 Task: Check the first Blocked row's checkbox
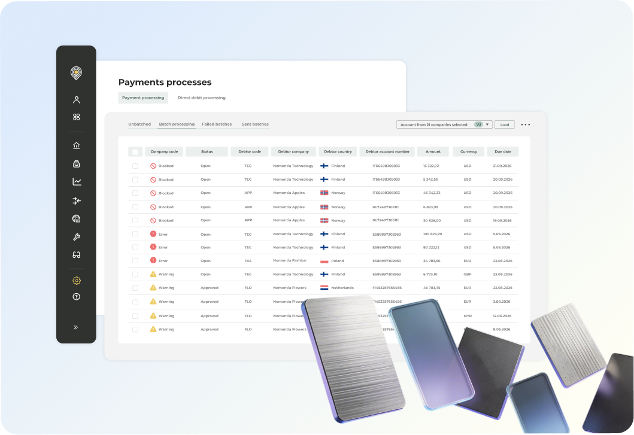pos(135,166)
